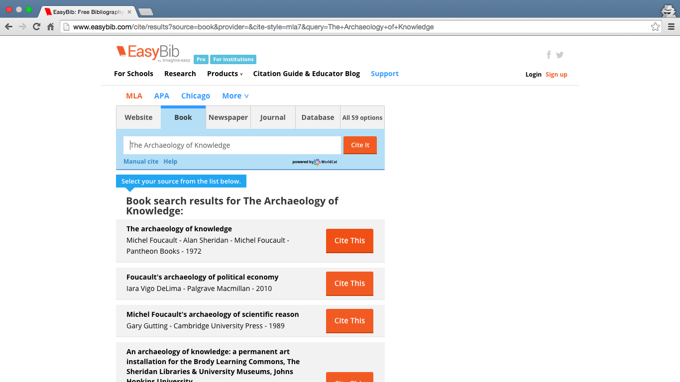680x382 pixels.
Task: Select the Journal source tab
Action: (x=273, y=118)
